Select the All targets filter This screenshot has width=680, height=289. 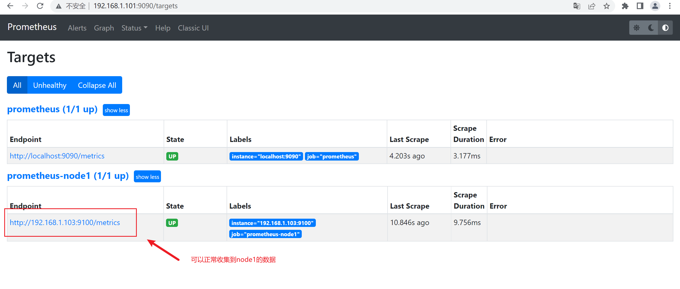pos(17,85)
